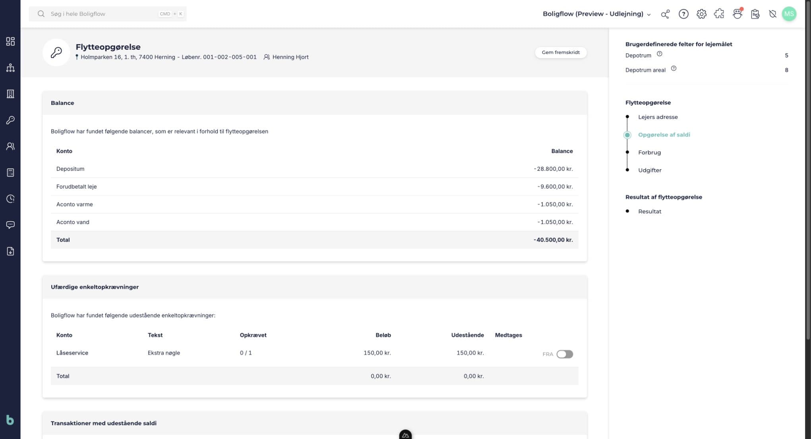Click the muted notifications bell icon
Viewport: 811px width, 439px height.
[772, 14]
